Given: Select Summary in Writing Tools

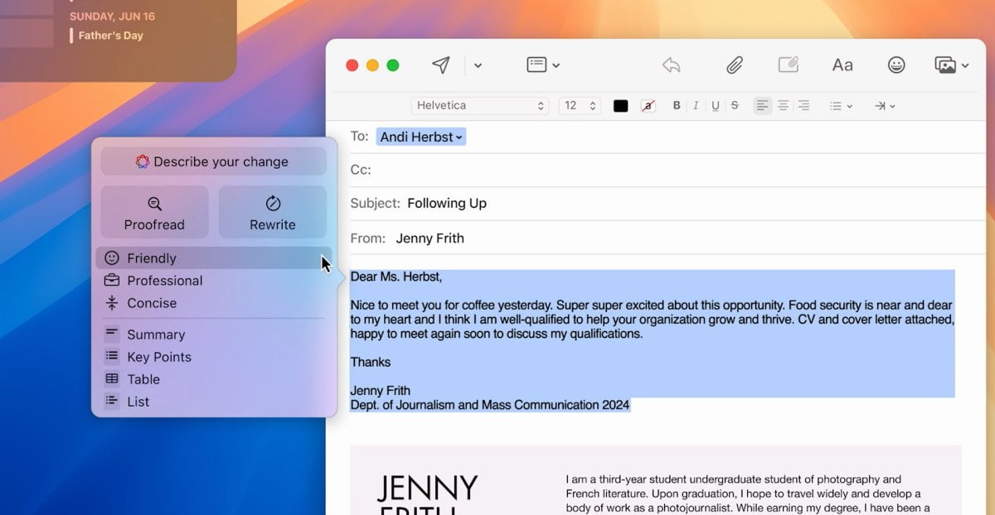Looking at the screenshot, I should [x=214, y=335].
